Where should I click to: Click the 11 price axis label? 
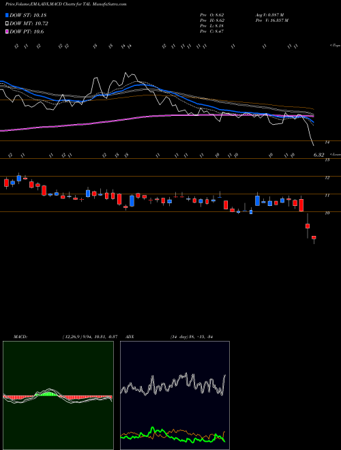[327, 196]
